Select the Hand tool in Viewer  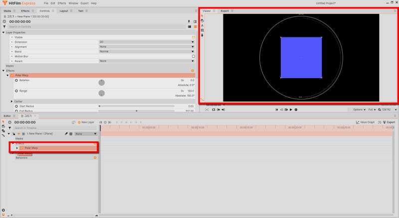(202, 20)
